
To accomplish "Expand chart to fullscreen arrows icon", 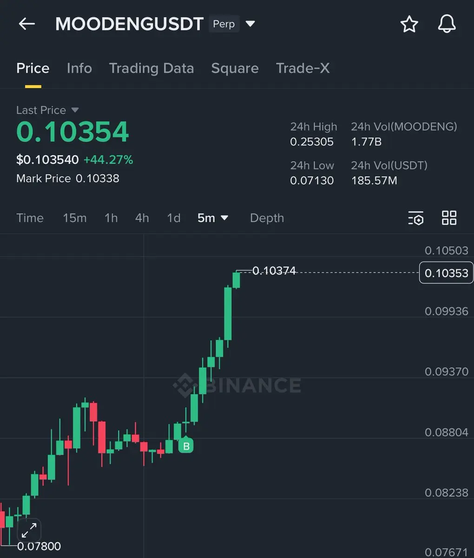I will tap(29, 530).
